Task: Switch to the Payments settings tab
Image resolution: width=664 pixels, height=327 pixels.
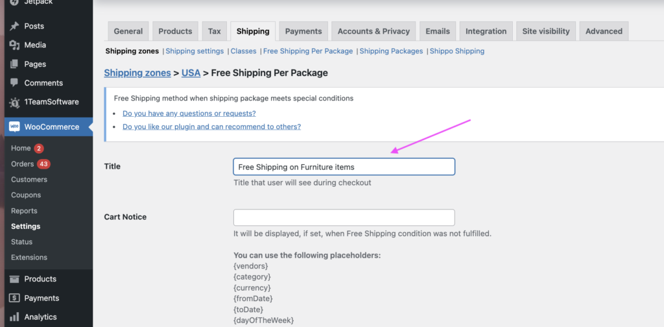Action: tap(303, 31)
